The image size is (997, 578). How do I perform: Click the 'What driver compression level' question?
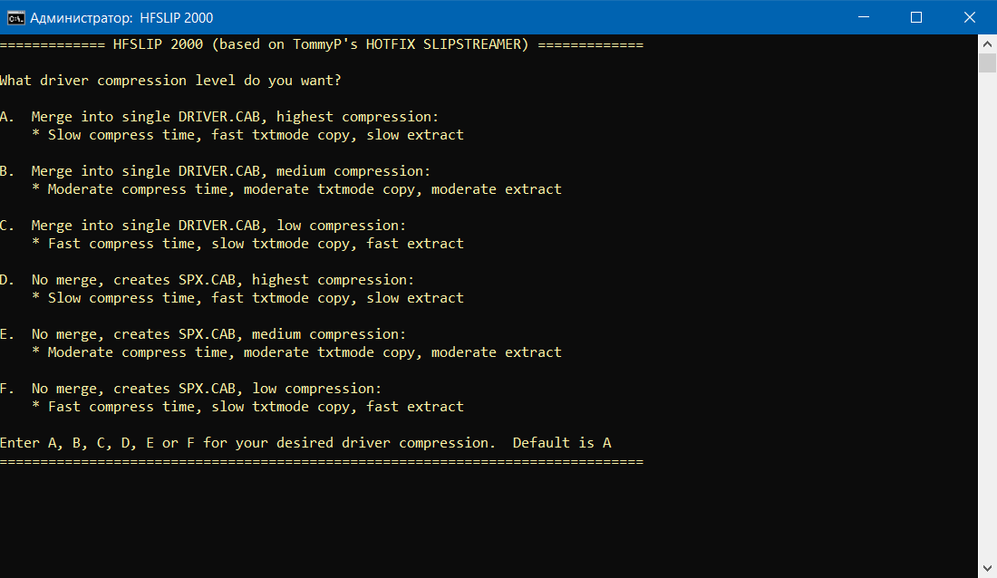tap(170, 81)
